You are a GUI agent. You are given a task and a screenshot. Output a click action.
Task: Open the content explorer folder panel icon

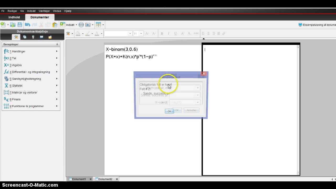[x=50, y=37]
